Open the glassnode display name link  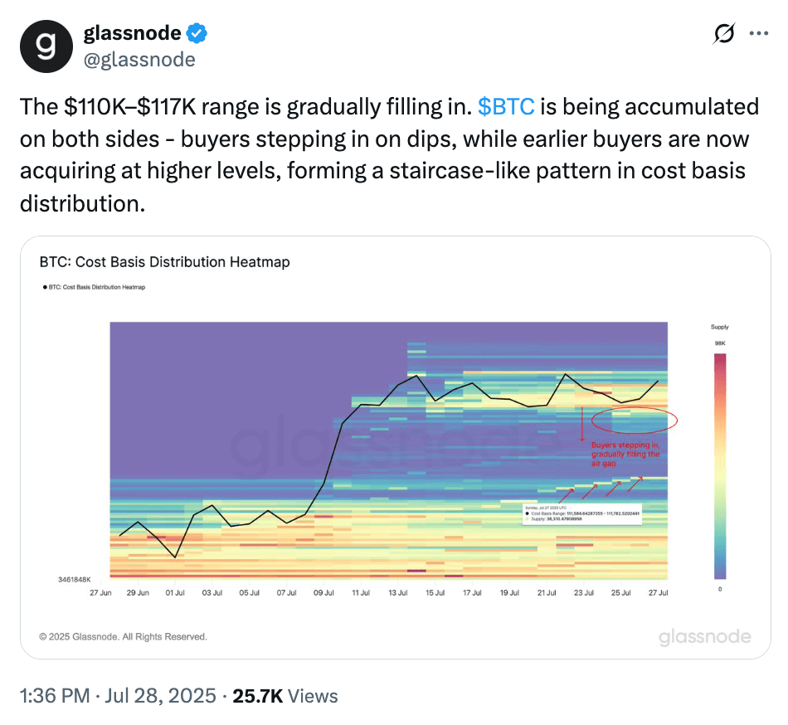[132, 33]
